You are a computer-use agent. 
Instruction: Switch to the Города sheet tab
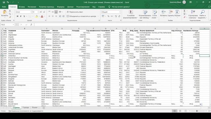pyautogui.click(x=26, y=107)
